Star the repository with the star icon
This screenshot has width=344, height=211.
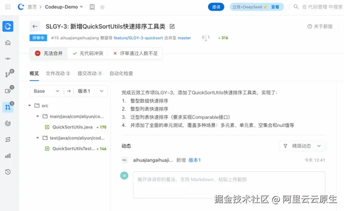102,7
